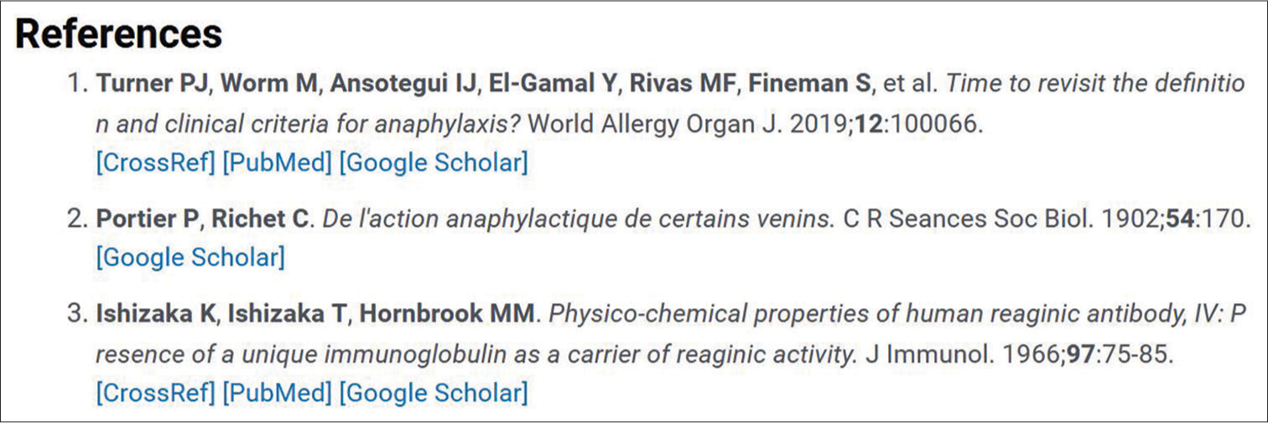Open Google Scholar for J Immunol 1966 reference
This screenshot has width=1268, height=423.
coord(434,392)
